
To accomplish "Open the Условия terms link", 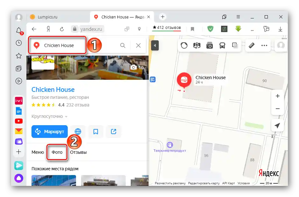I will [x=244, y=183].
